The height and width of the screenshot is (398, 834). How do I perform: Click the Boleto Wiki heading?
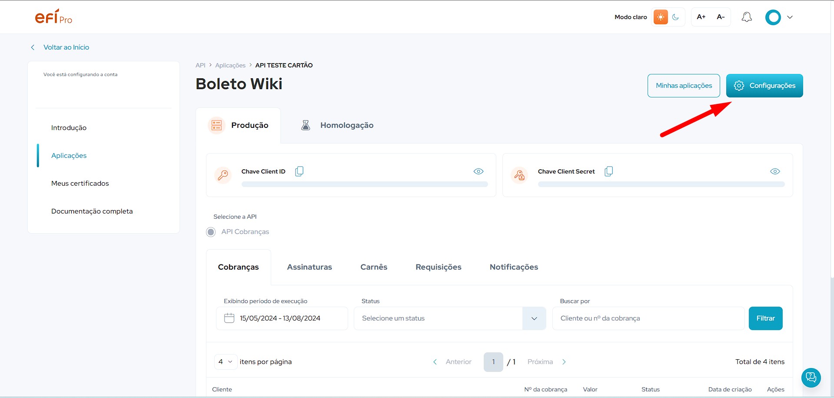click(x=239, y=84)
